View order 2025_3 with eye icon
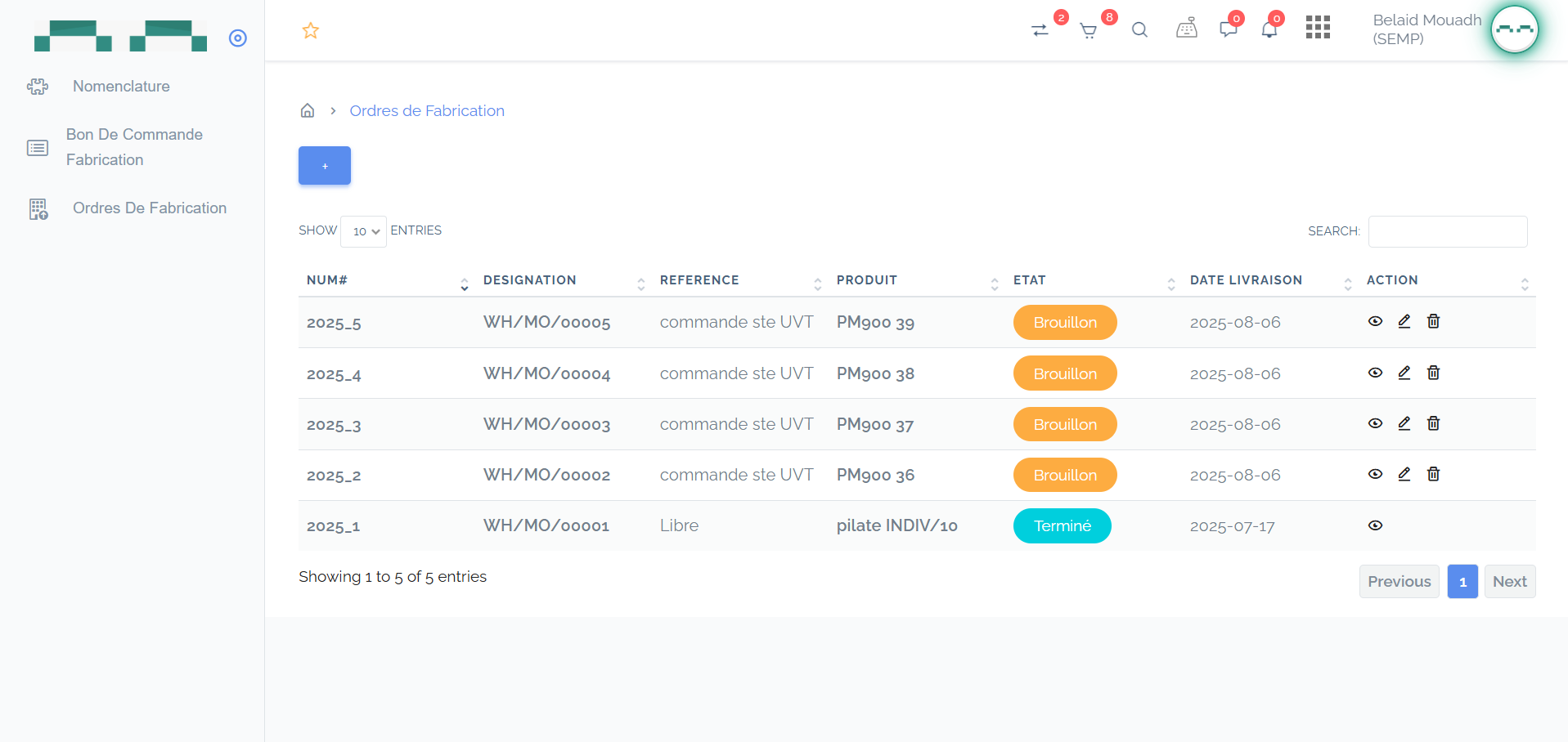The width and height of the screenshot is (1568, 742). 1375,423
